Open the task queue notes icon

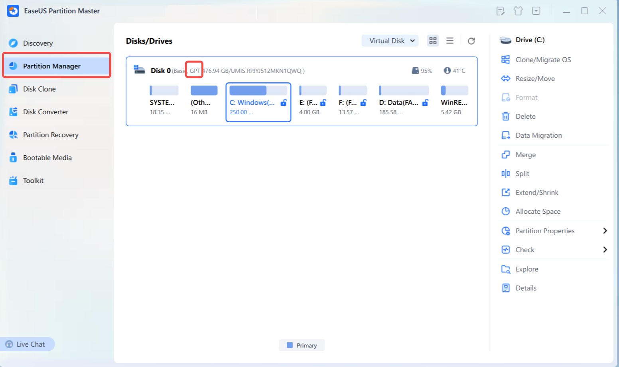(x=501, y=11)
